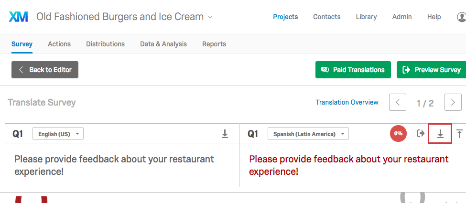
Task: Click the Preview Survey button
Action: [431, 70]
